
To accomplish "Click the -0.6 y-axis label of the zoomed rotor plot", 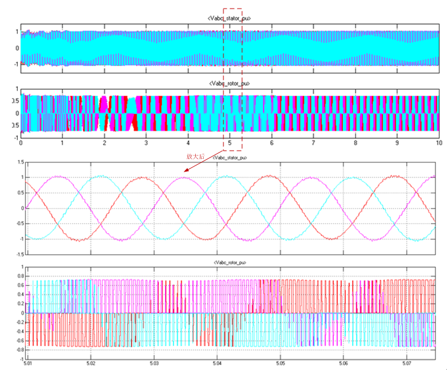I will (20, 341).
